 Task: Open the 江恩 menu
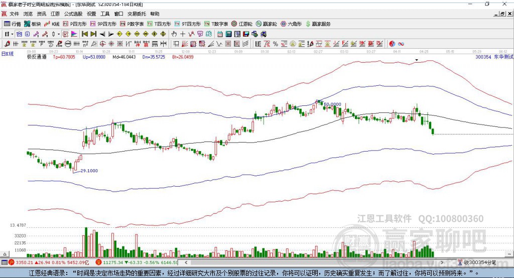pos(55,14)
